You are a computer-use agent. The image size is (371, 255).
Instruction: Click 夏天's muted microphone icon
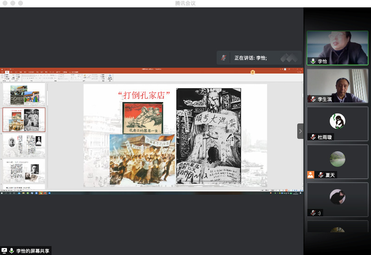(320, 175)
